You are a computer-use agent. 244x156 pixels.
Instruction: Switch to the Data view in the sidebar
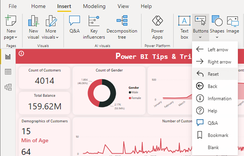(8, 72)
